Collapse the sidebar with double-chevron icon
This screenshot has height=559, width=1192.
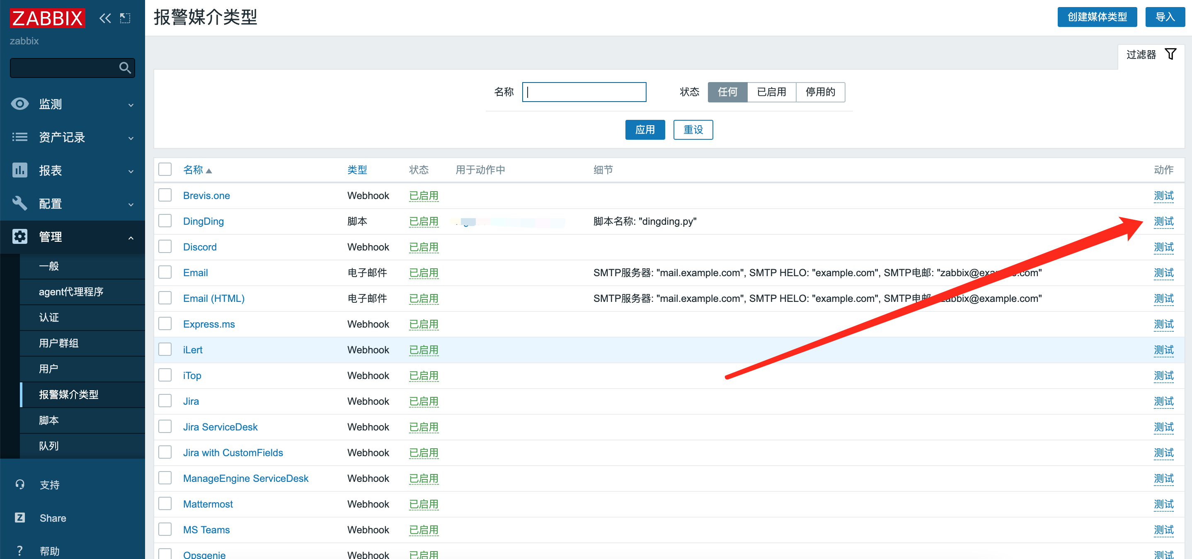(x=105, y=18)
